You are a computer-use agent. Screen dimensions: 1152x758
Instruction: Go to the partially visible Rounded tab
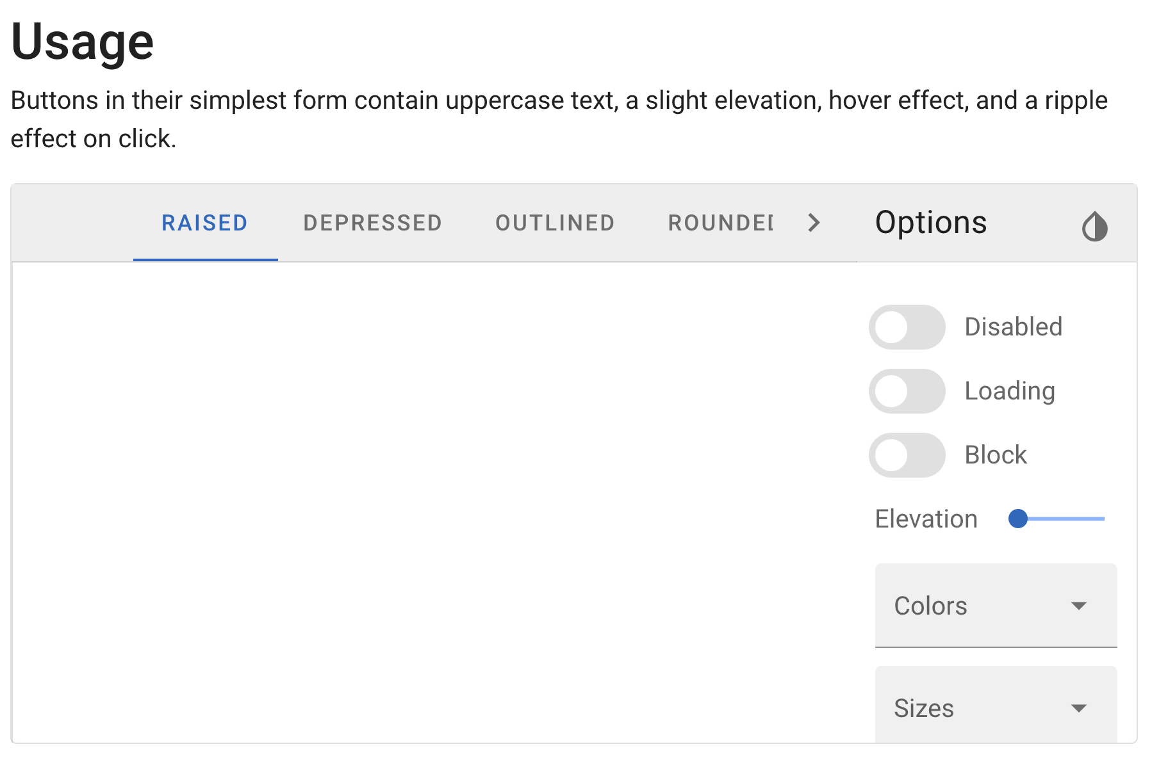coord(720,223)
